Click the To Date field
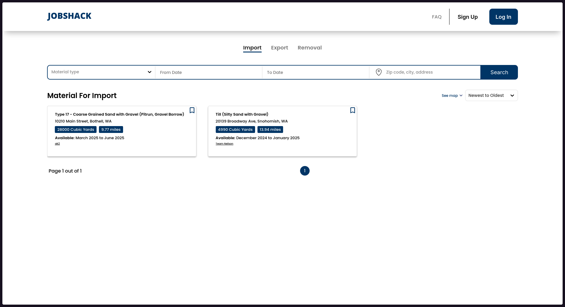 pos(316,72)
